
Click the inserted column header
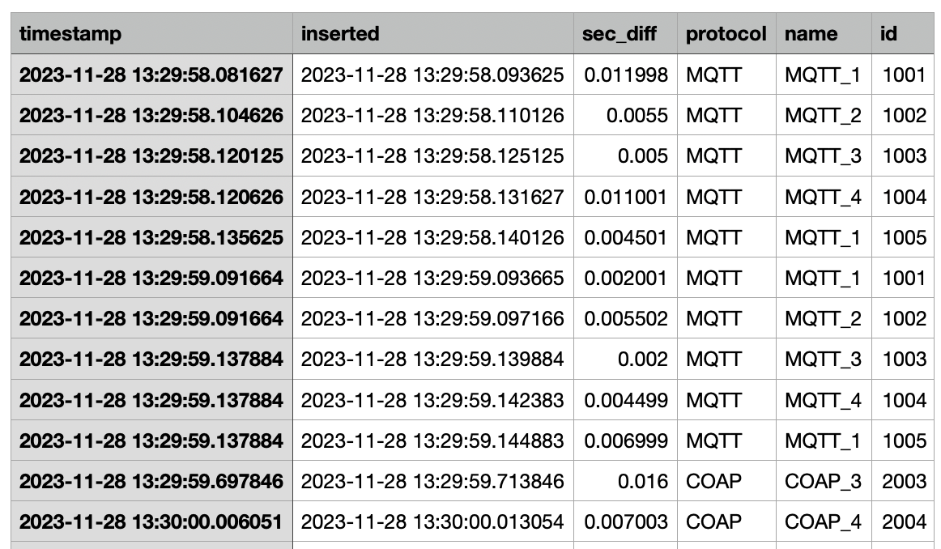tap(432, 33)
